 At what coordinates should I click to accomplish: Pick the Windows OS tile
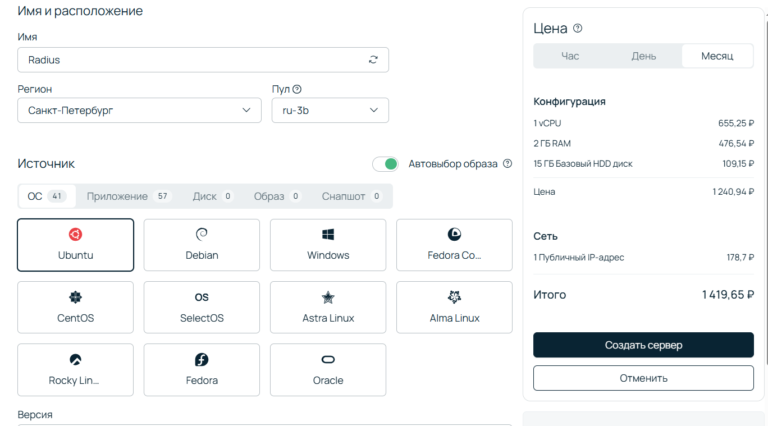coord(328,245)
